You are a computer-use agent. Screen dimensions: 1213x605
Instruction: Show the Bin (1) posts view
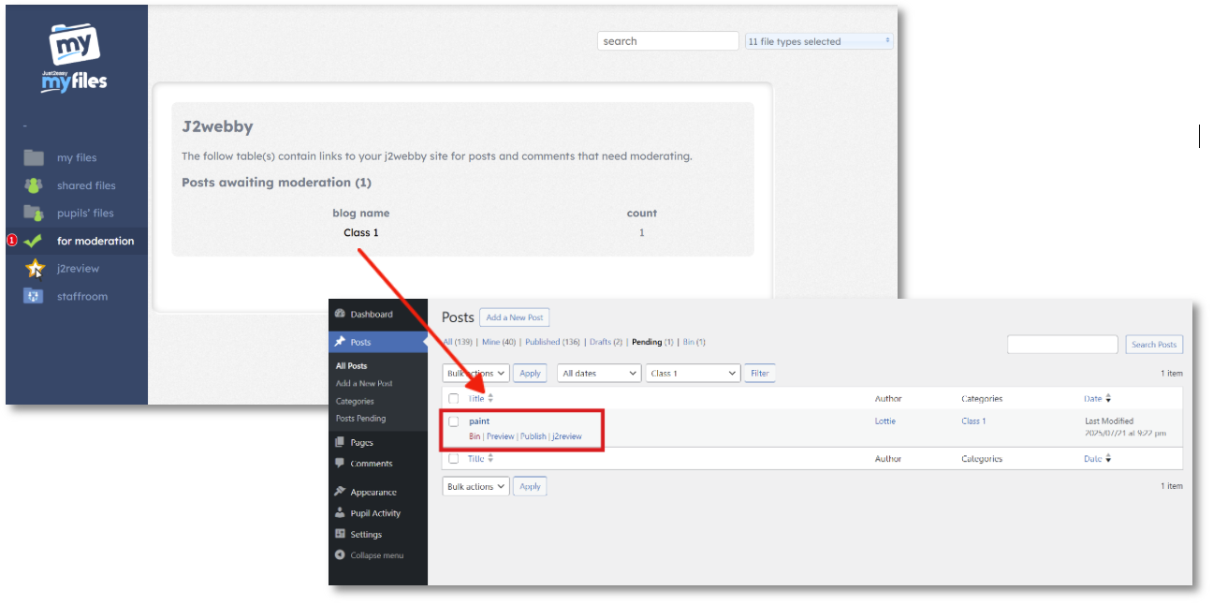pyautogui.click(x=694, y=342)
